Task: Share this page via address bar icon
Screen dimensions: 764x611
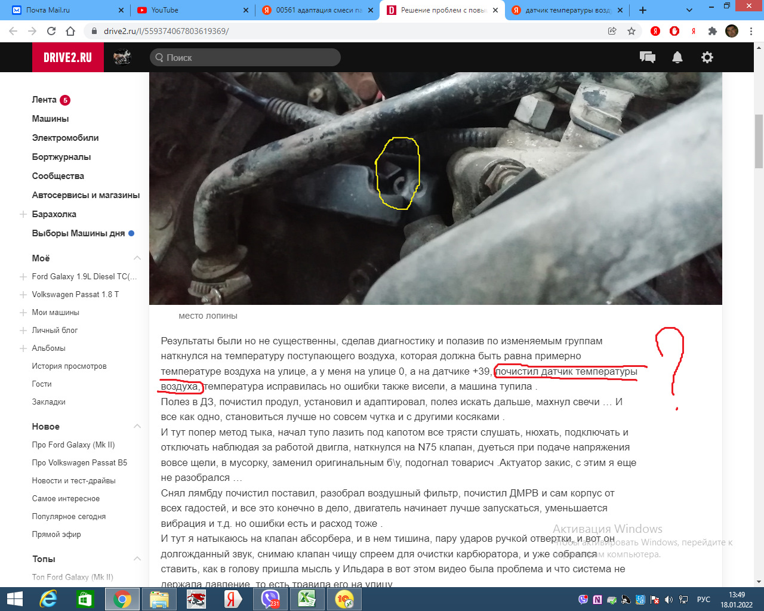Action: coord(612,31)
